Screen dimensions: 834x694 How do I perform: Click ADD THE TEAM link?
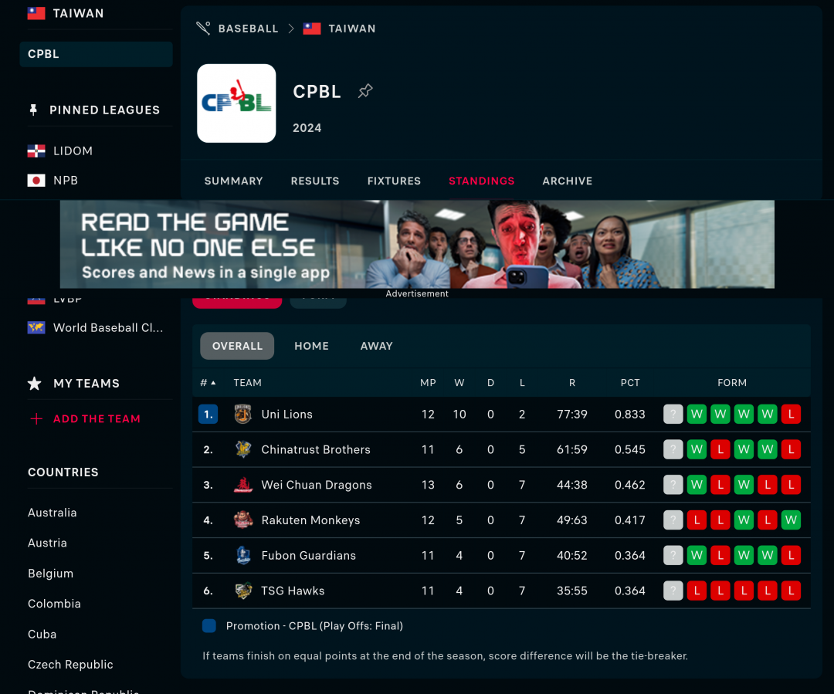[97, 419]
